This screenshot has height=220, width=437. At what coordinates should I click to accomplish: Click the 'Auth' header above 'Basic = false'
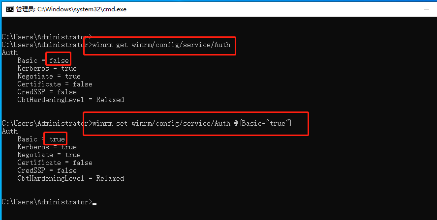9,53
